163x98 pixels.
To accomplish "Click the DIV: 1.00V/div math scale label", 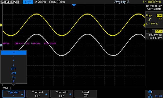I will 33,44.
